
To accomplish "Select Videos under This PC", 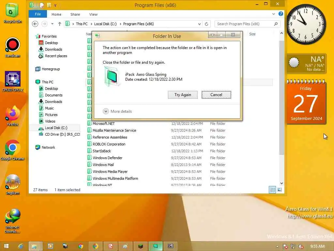I will [x=50, y=121].
